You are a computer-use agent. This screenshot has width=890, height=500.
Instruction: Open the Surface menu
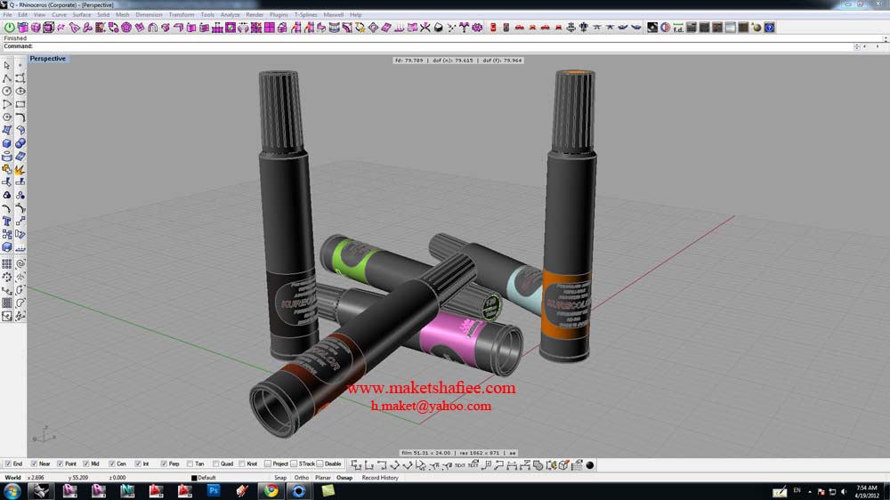(82, 15)
